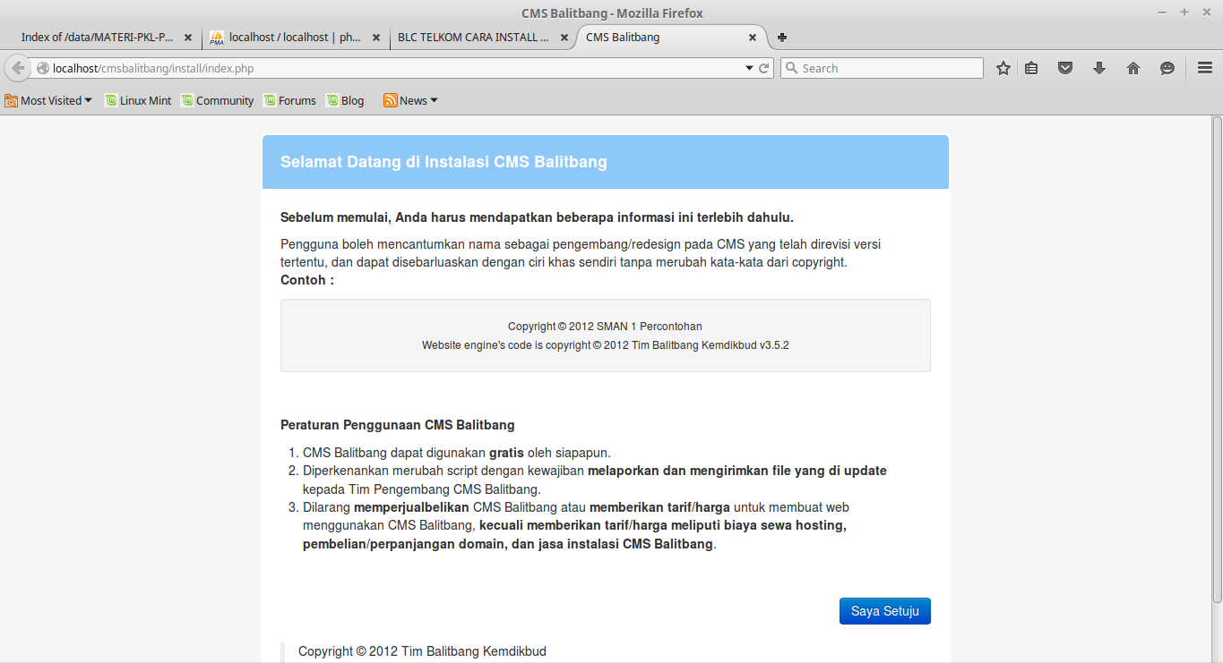Reload the page using the refresh icon
This screenshot has width=1223, height=663.
(x=764, y=68)
